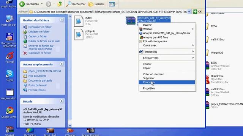Select val3nt1Emu folder in background window
243x136 pixels.
point(215,39)
